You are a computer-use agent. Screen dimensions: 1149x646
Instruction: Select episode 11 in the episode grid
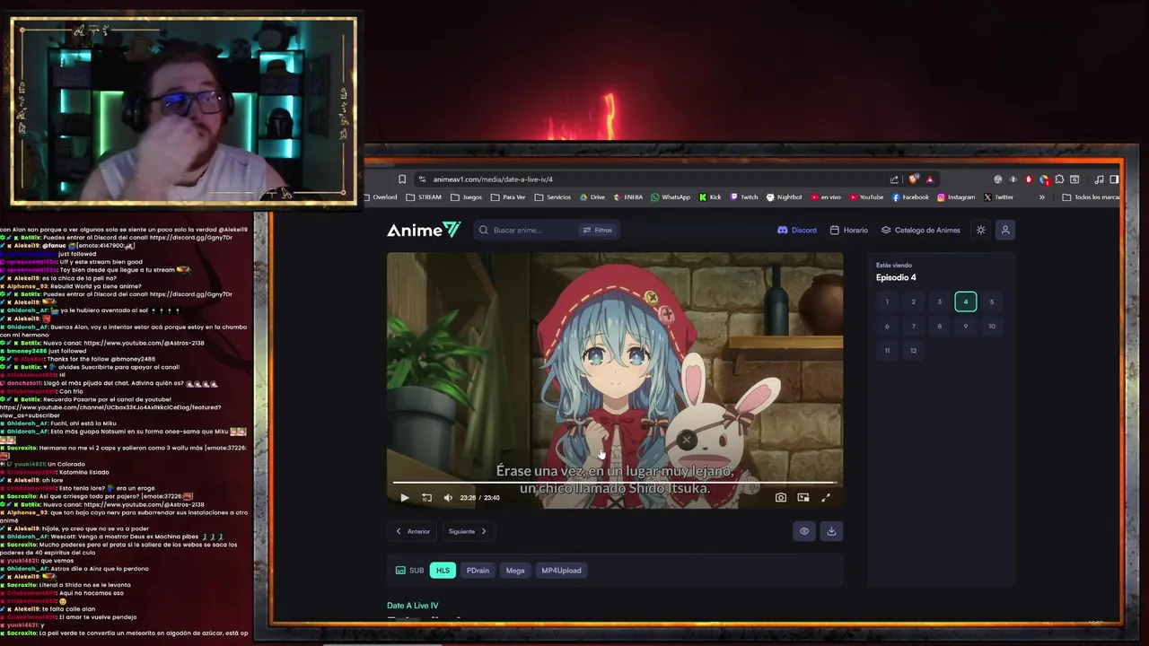click(887, 351)
